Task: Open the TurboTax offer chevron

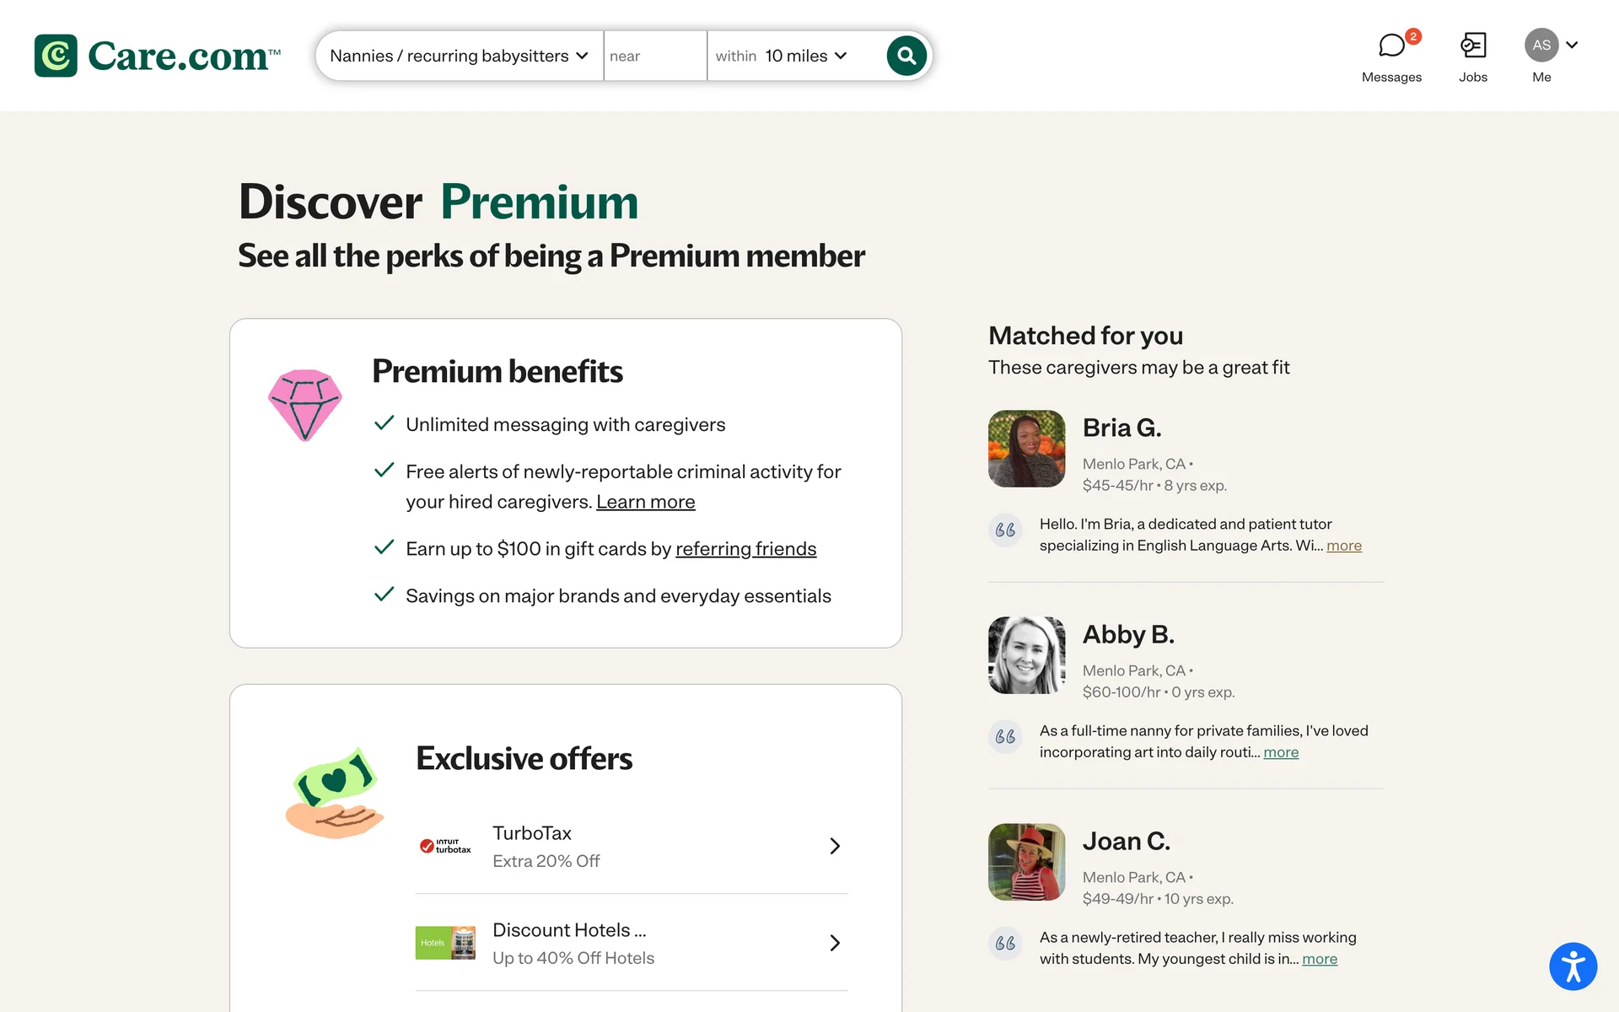Action: pyautogui.click(x=835, y=846)
